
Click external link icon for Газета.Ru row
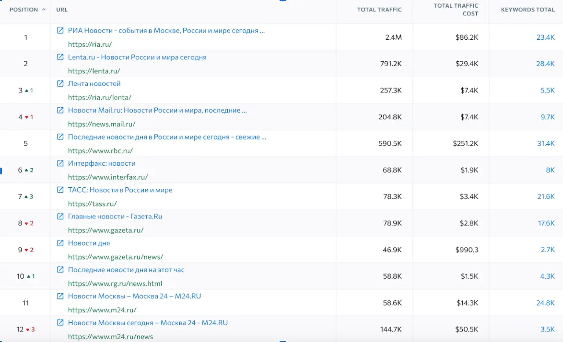pos(60,217)
